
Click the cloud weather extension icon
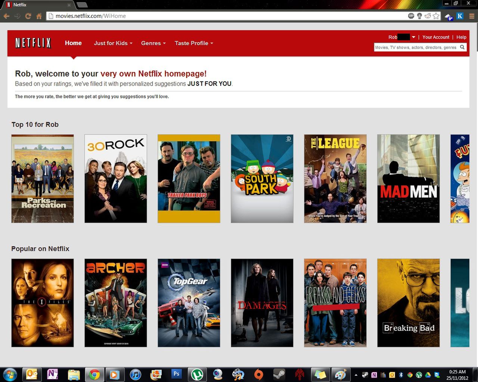click(x=448, y=16)
